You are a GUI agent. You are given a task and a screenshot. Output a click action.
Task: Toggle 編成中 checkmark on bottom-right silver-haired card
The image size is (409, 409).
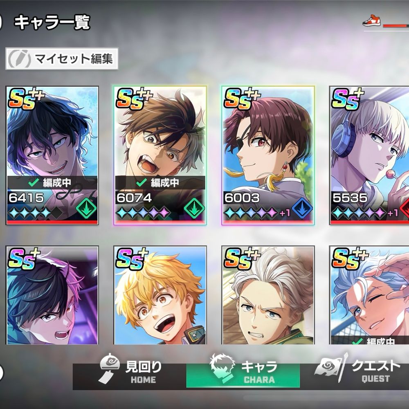[x=357, y=341]
